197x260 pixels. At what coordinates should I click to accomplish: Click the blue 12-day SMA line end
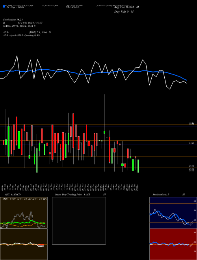click(x=187, y=80)
